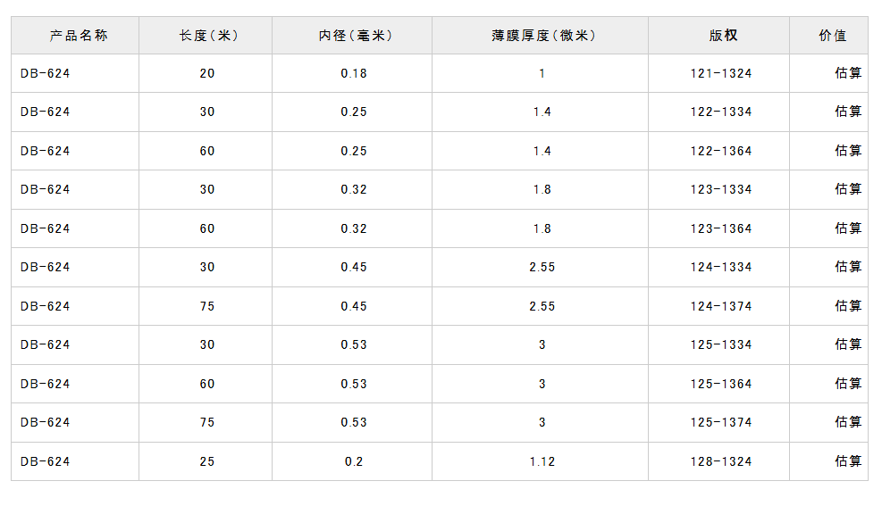Select the 1.12 film thickness cell

tap(542, 461)
